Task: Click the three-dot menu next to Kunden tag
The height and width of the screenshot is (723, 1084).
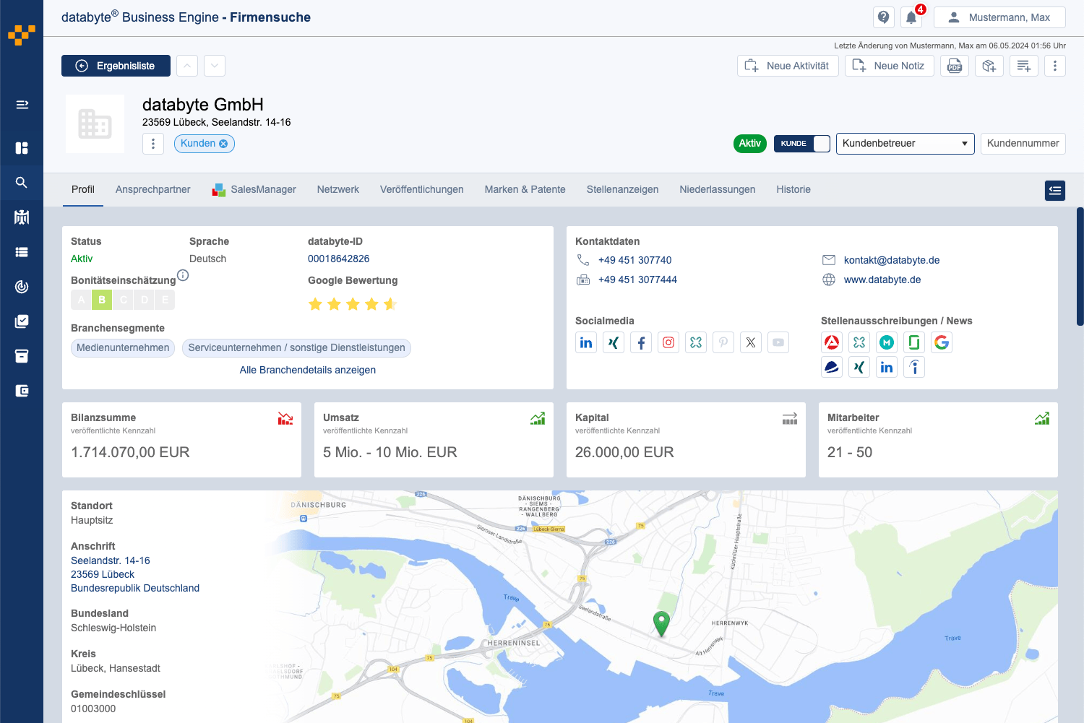Action: pos(152,143)
